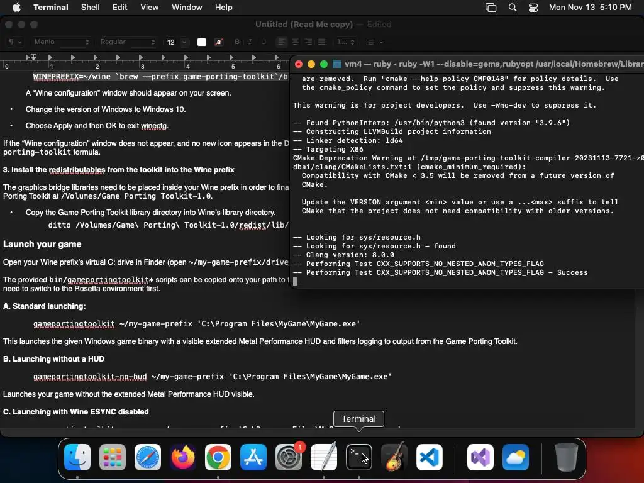Click the '-- Targeting X86' line in Terminal
Image resolution: width=644 pixels, height=483 pixels.
[x=328, y=149]
